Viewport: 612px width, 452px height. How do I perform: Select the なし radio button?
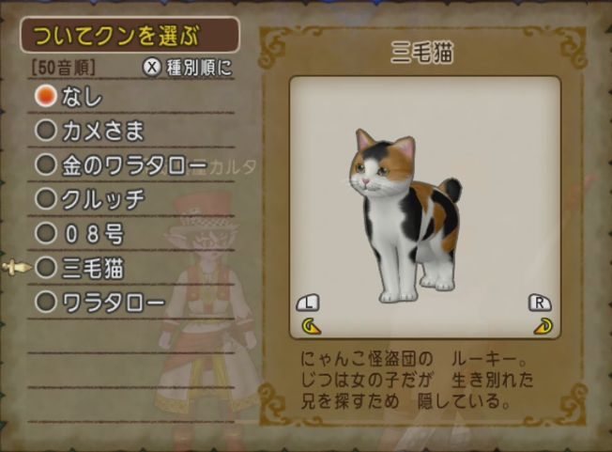(46, 96)
